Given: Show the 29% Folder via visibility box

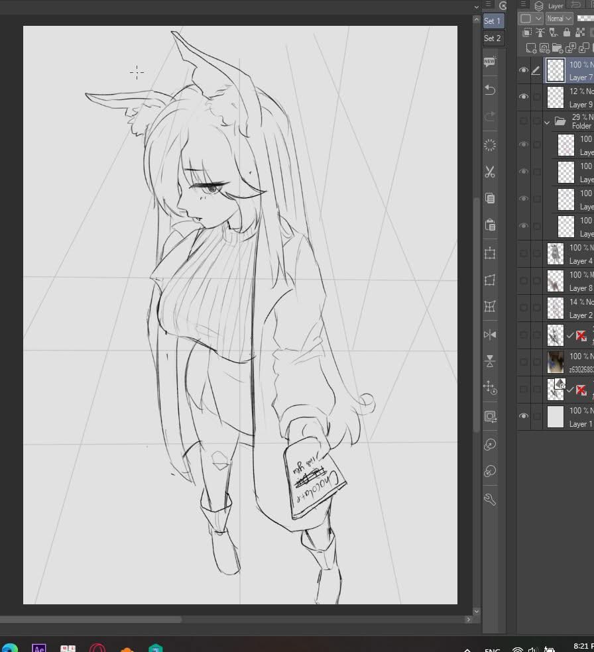Looking at the screenshot, I should tap(524, 121).
